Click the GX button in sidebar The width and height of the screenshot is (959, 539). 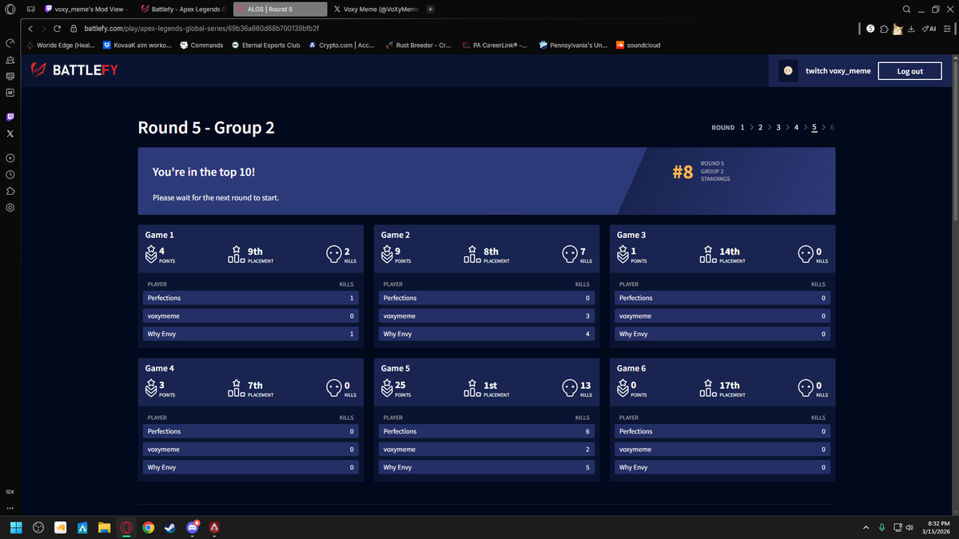coord(10,491)
